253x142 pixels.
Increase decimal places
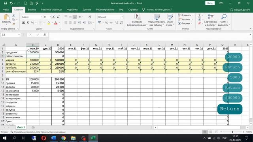click(117, 23)
